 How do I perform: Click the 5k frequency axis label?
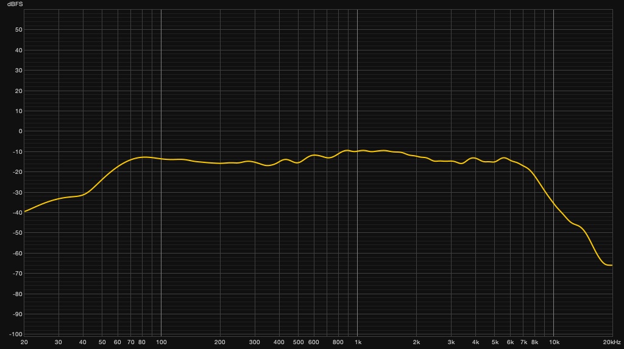[495, 342]
